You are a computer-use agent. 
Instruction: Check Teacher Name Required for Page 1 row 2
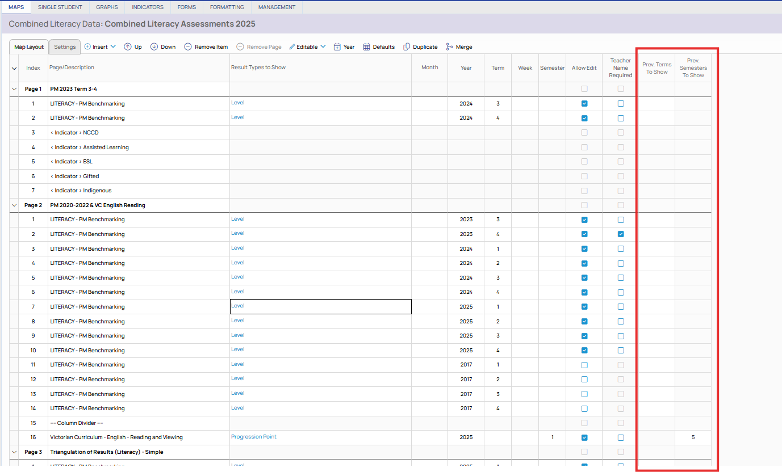[621, 118]
